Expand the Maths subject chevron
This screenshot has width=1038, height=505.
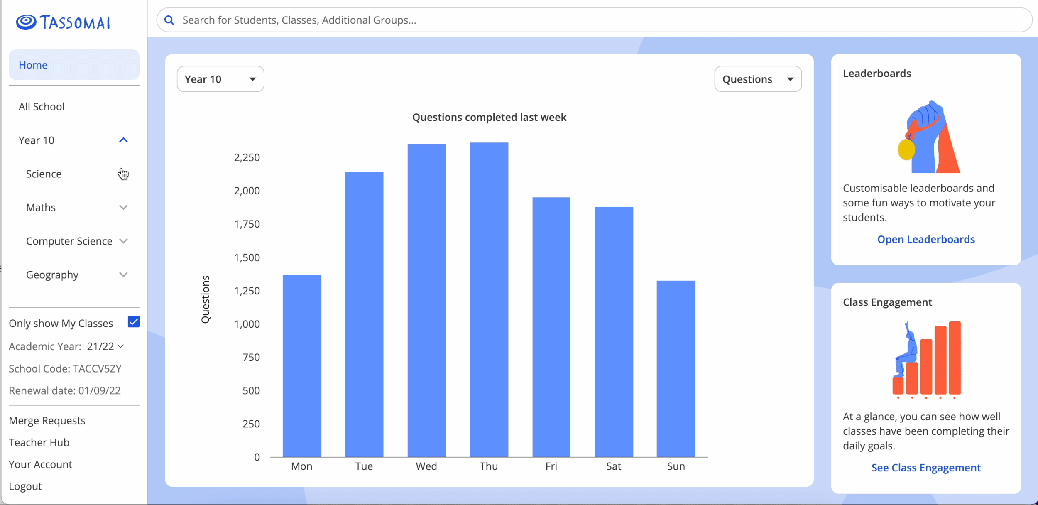coord(123,207)
